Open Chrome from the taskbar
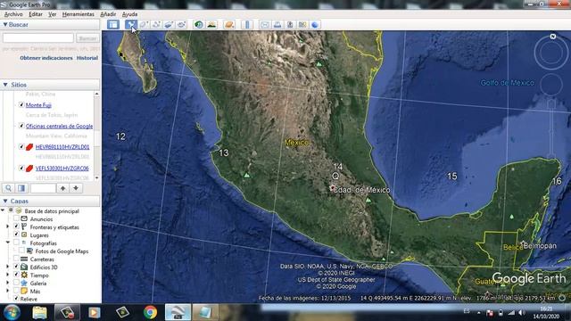This screenshot has height=321, width=571. pyautogui.click(x=150, y=312)
